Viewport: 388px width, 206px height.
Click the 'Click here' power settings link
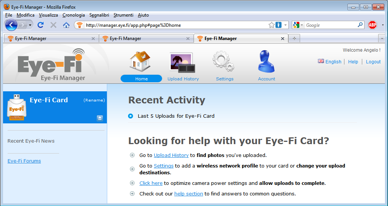[x=151, y=183]
